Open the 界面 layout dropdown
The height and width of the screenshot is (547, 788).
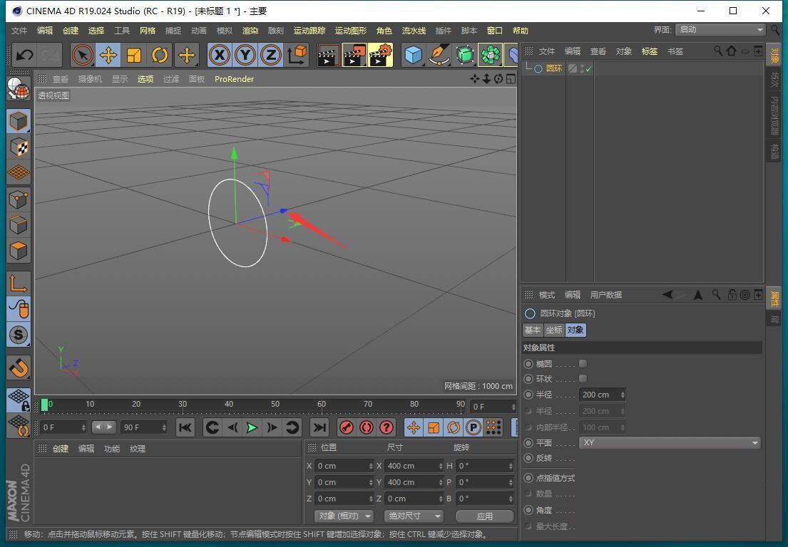720,30
